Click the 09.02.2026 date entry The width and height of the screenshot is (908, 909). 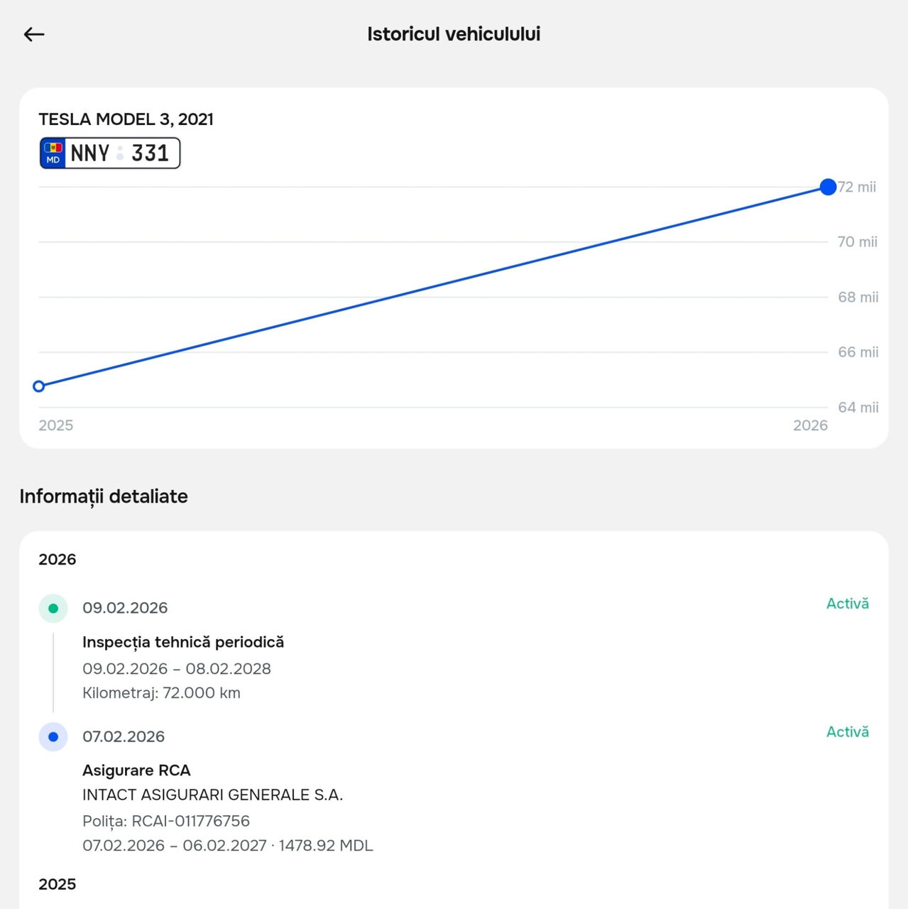point(125,608)
